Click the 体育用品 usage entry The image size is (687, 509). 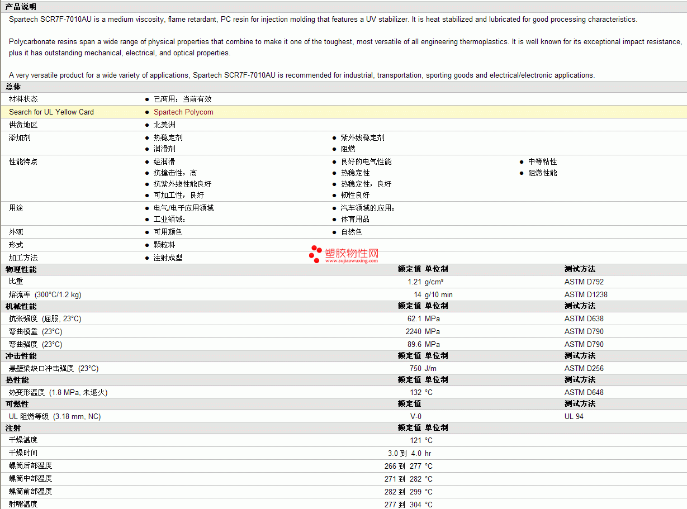click(x=356, y=219)
